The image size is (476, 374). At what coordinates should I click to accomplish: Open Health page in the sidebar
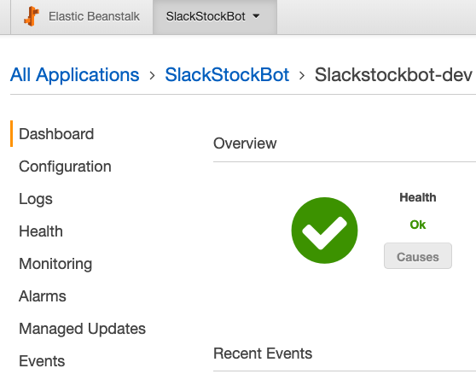pos(41,231)
